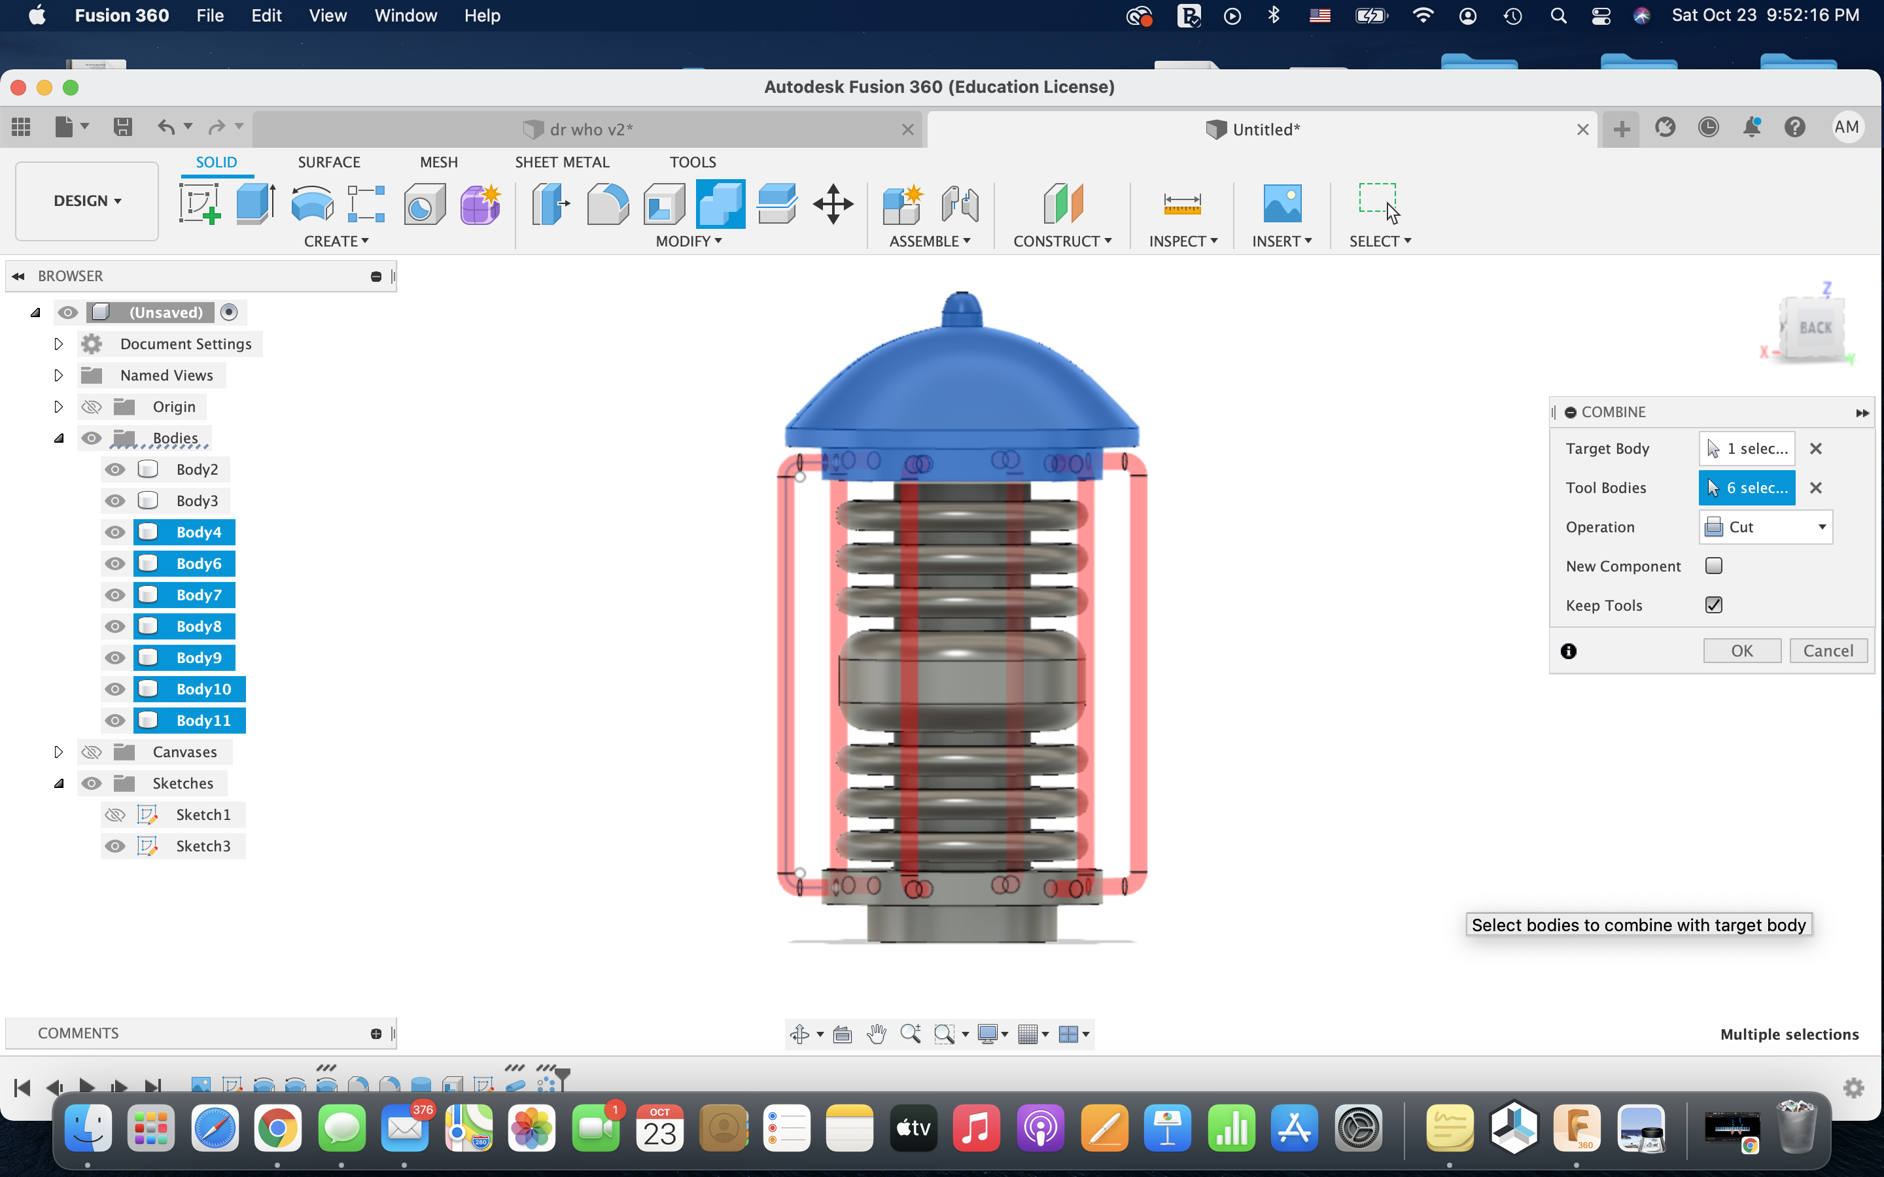1884x1177 pixels.
Task: Toggle Keep Tools checkbox in Combine
Action: coord(1712,605)
